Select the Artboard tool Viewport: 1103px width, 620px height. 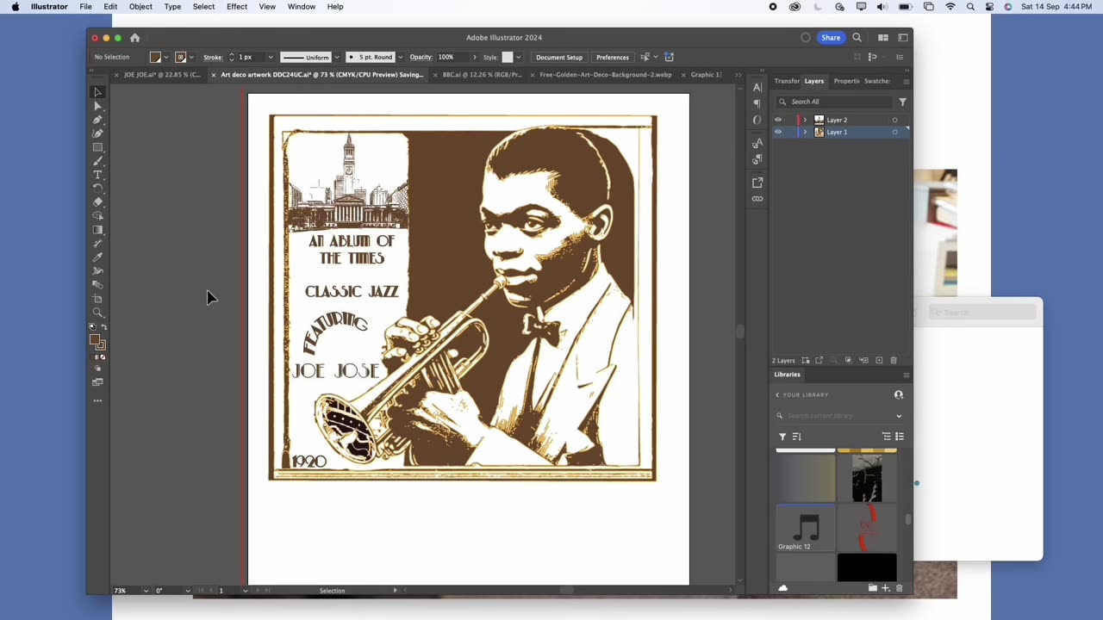coord(97,299)
